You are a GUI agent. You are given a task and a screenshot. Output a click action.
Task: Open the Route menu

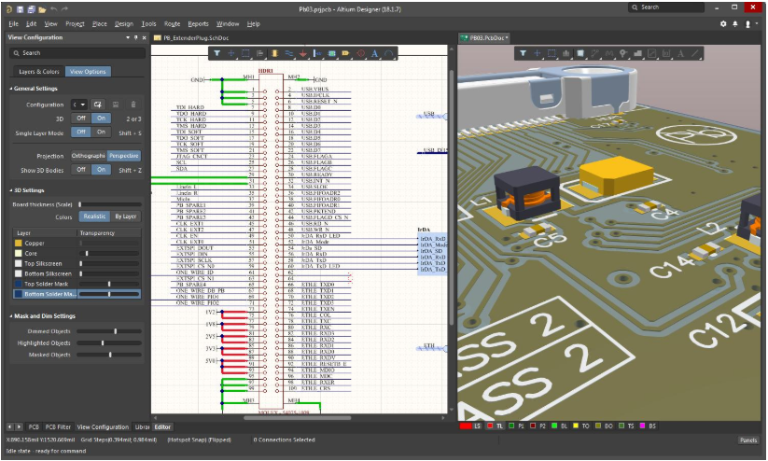click(x=173, y=23)
